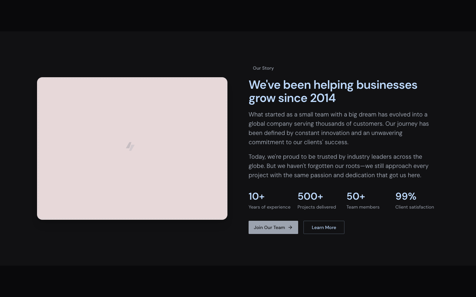Click the Years of experience label

click(269, 207)
